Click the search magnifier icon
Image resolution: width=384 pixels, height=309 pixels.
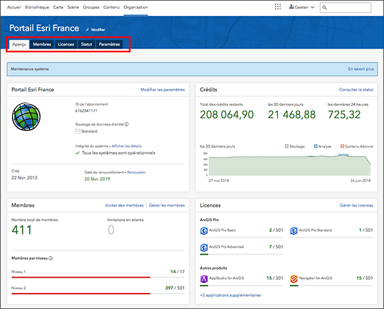(324, 8)
